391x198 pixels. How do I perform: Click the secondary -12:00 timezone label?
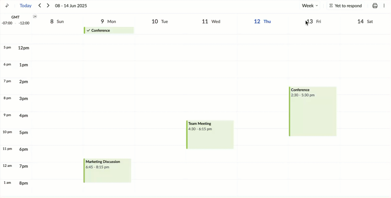[24, 23]
